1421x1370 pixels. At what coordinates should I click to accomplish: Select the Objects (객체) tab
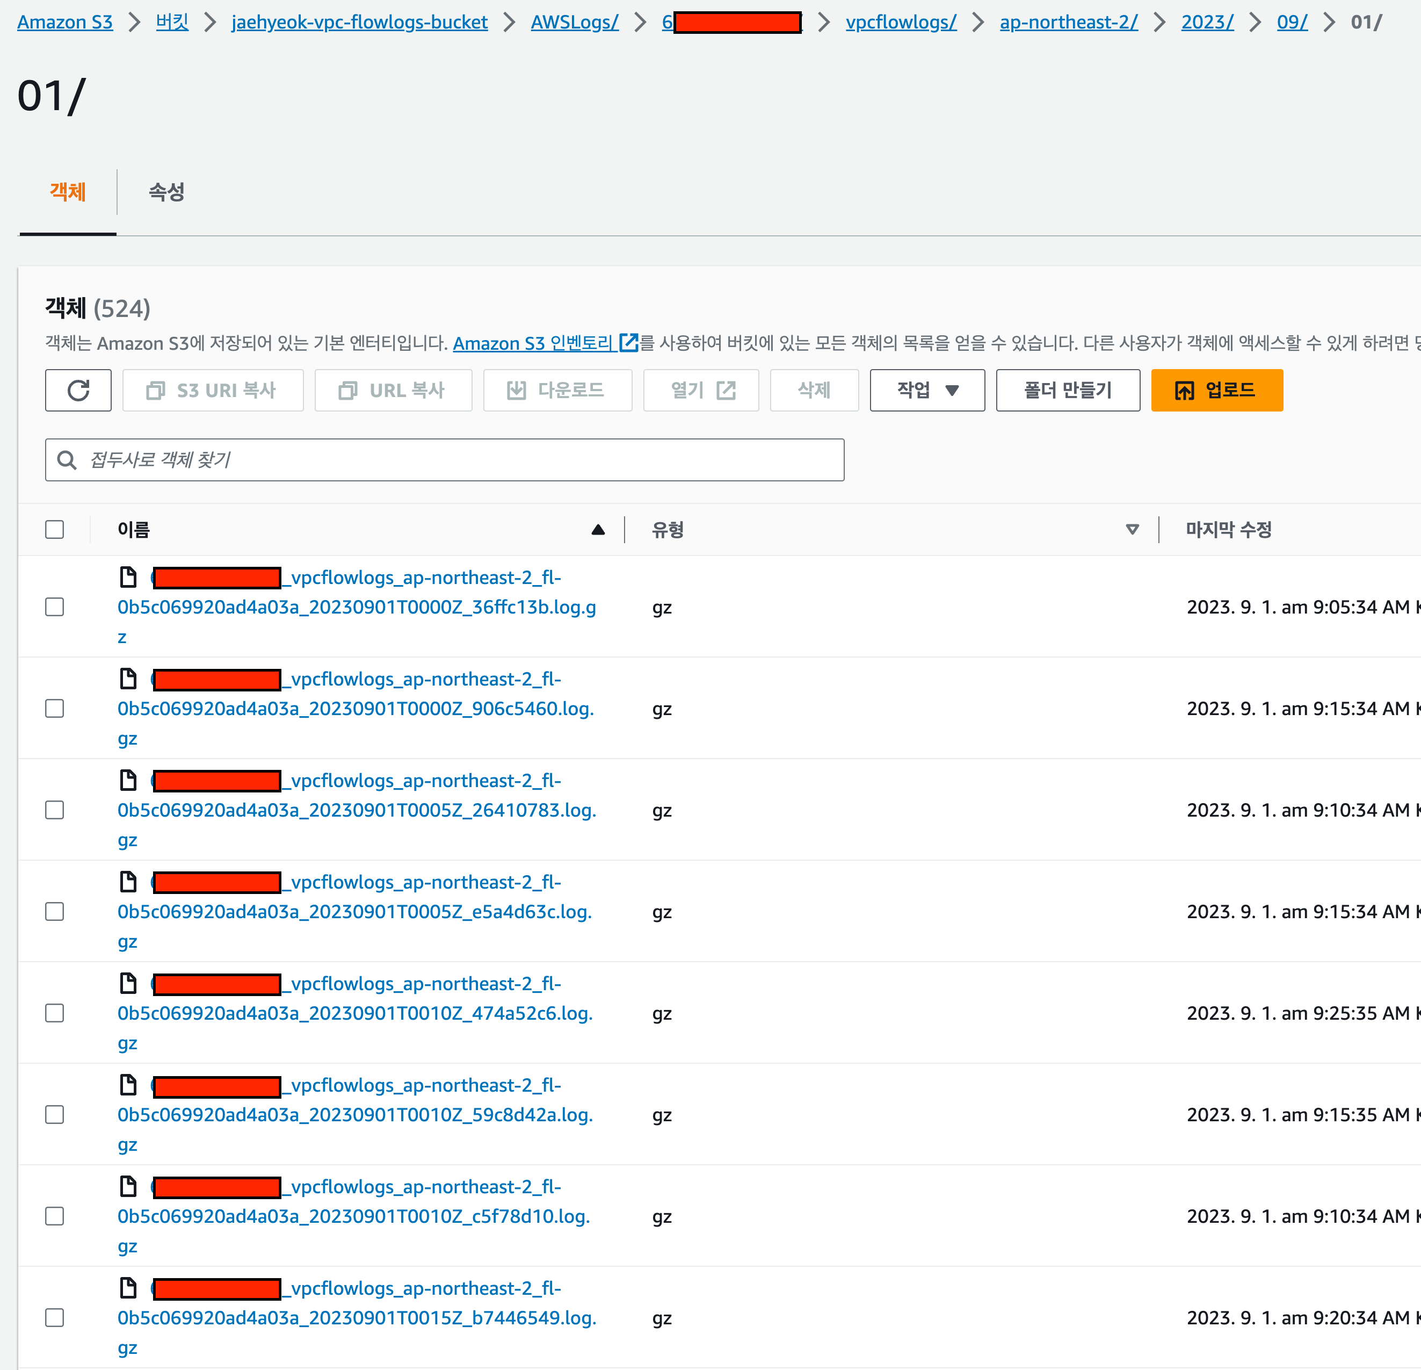tap(68, 191)
